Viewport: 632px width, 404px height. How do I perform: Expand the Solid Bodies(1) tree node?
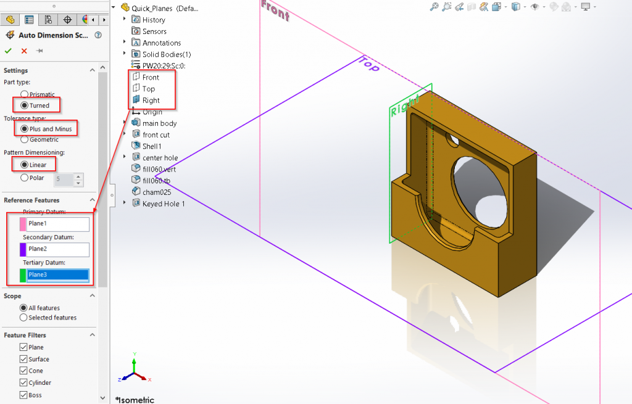click(125, 54)
